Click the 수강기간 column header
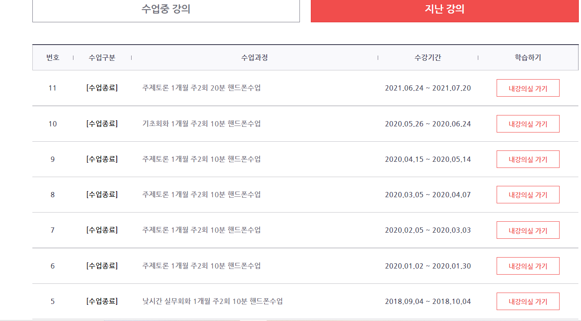The width and height of the screenshot is (581, 321). pos(428,58)
